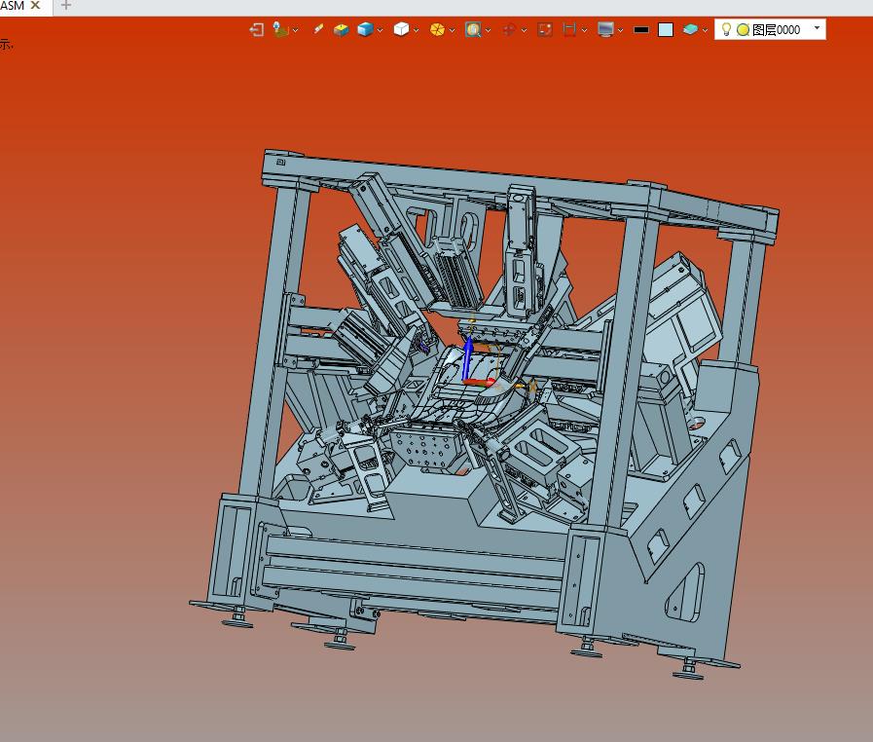The image size is (873, 742).
Task: Click the red crosshair target icon
Action: pos(508,29)
